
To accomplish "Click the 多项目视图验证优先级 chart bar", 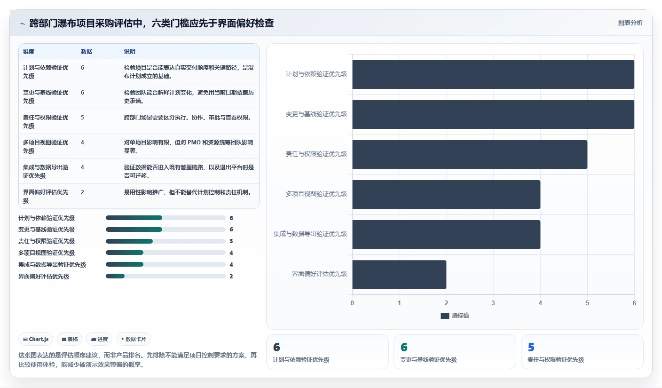I will click(446, 194).
